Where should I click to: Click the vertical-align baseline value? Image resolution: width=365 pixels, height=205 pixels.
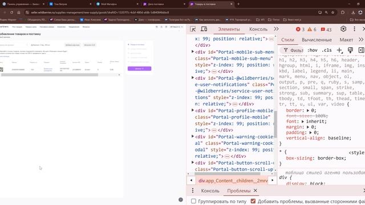tap(338, 138)
